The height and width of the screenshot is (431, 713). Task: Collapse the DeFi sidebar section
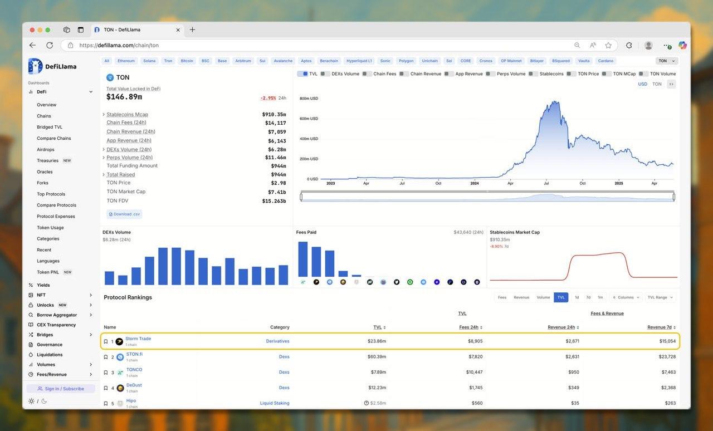91,92
